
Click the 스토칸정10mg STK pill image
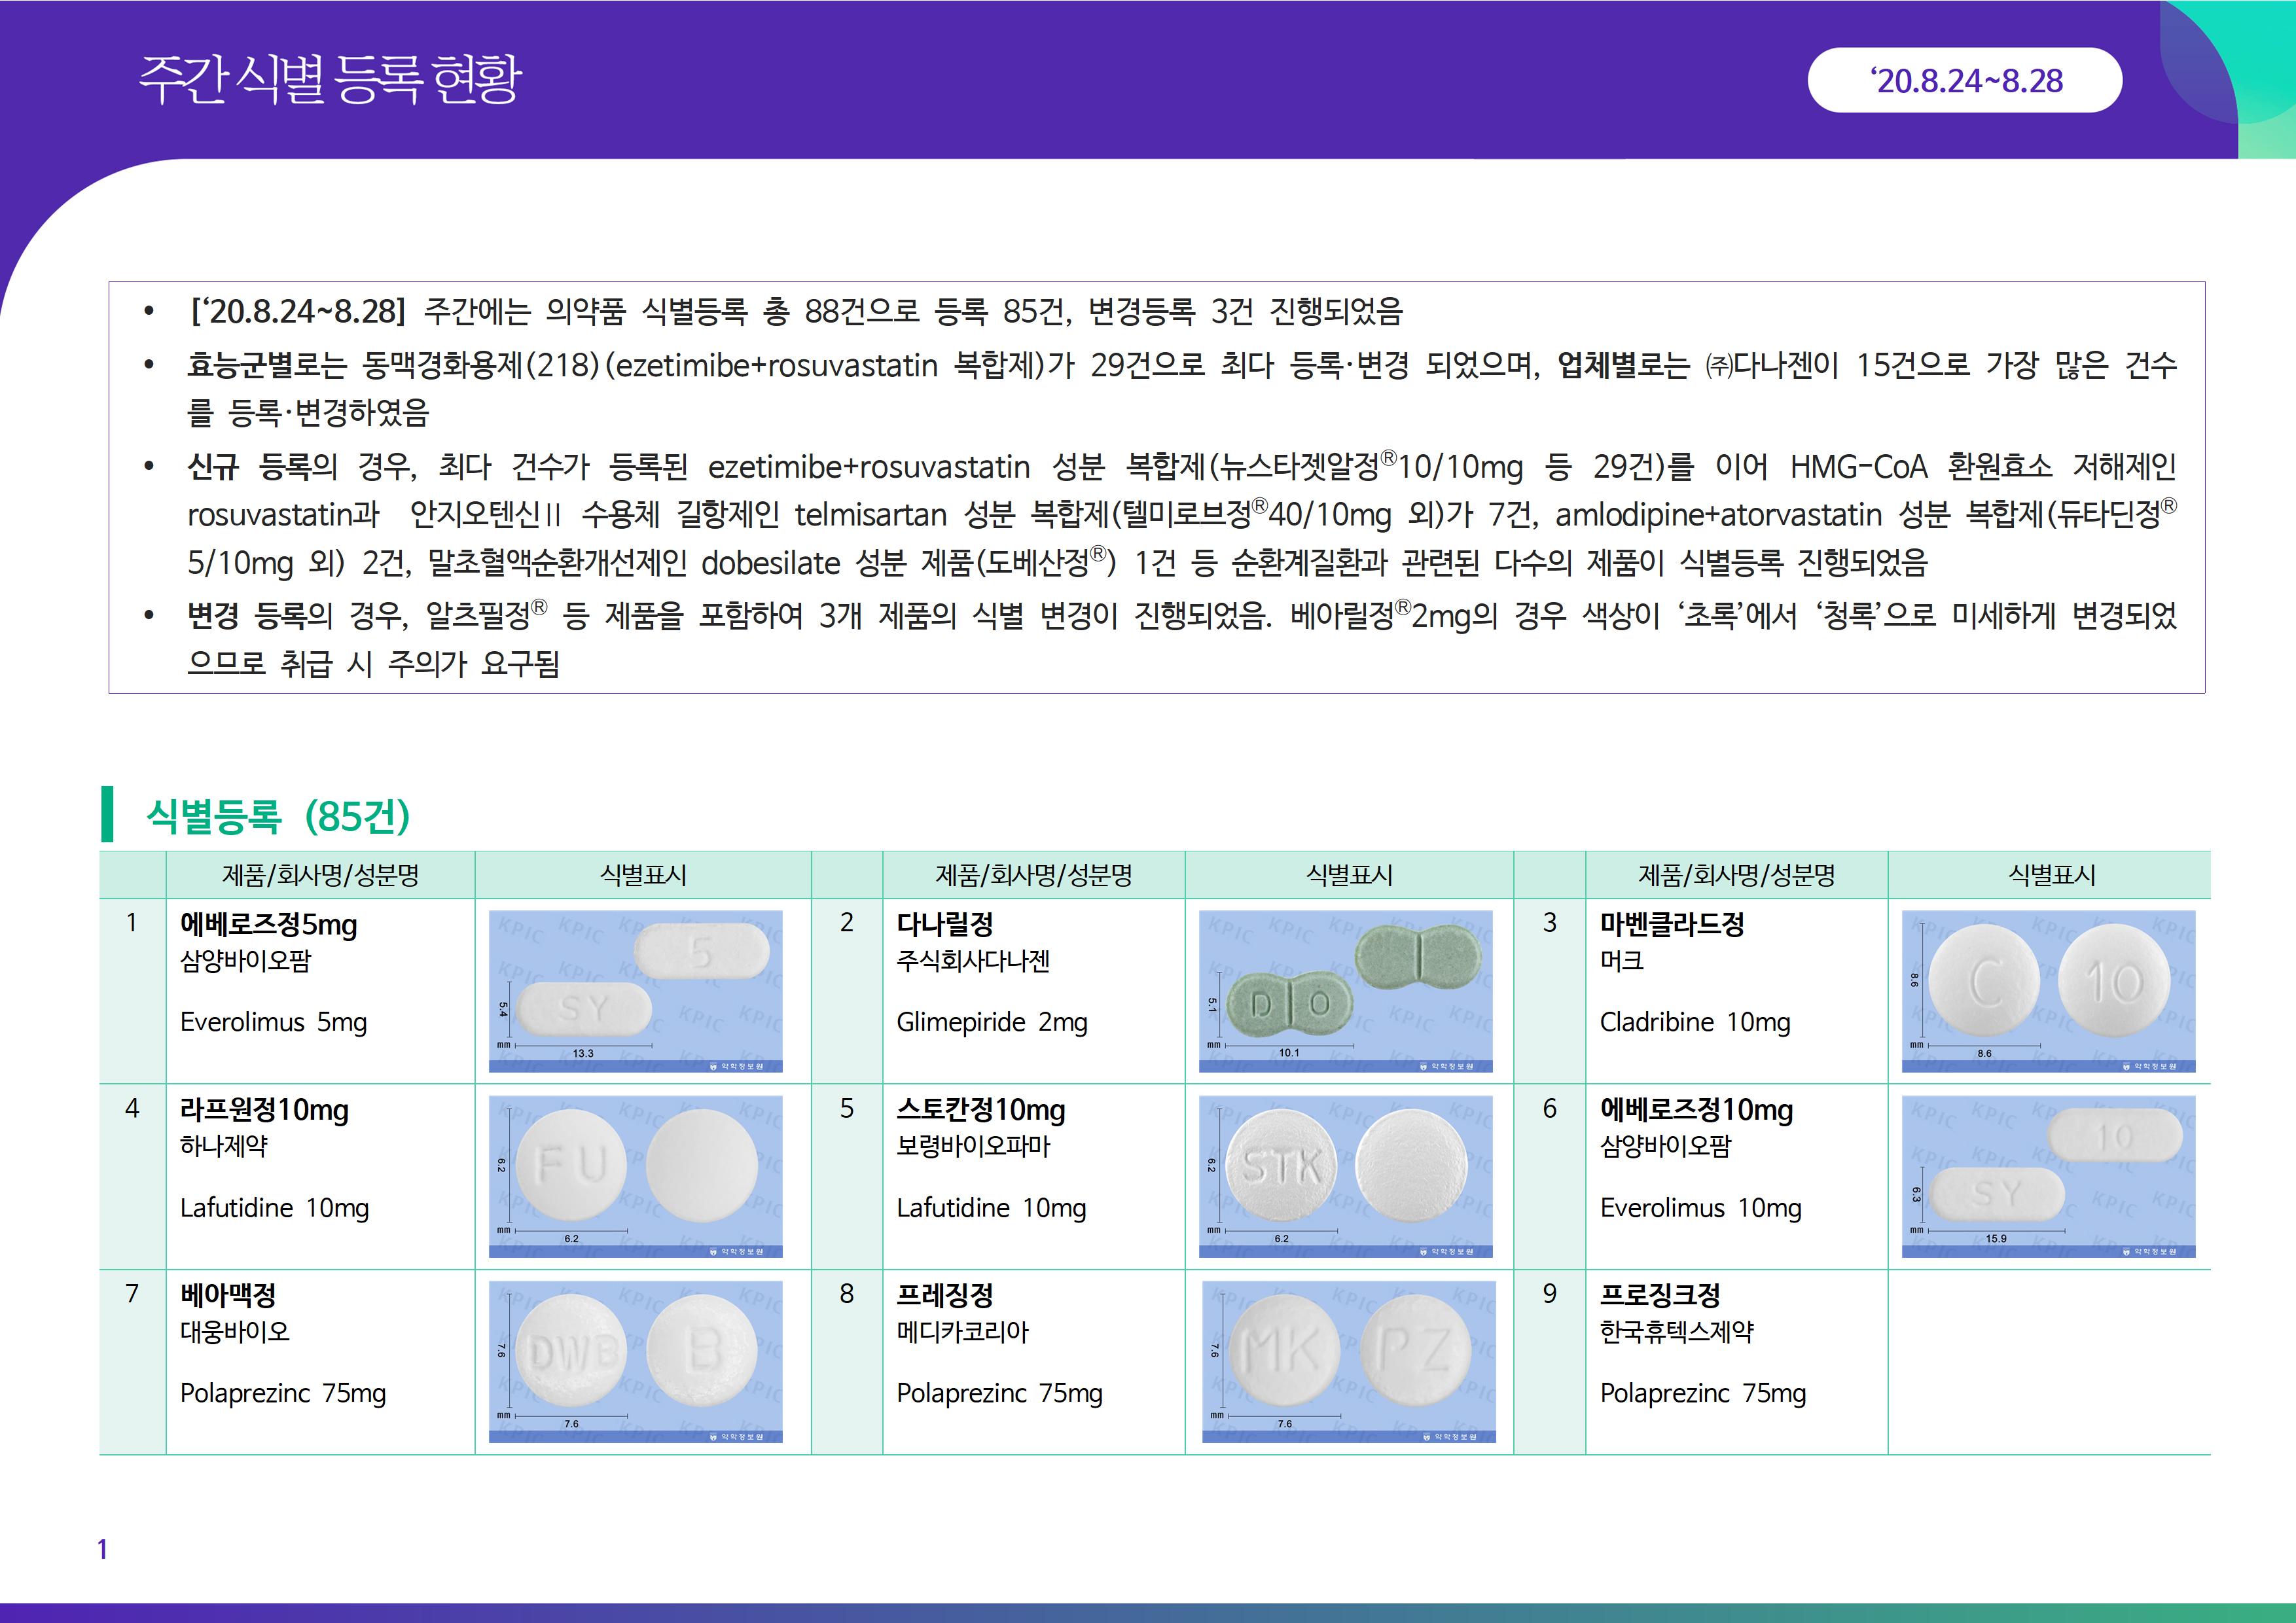[x=1346, y=1176]
